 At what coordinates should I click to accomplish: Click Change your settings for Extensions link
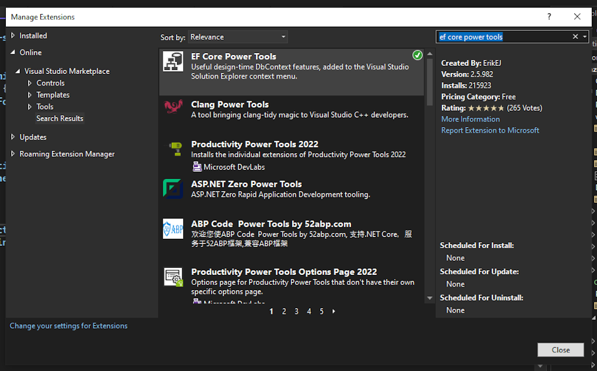click(68, 326)
